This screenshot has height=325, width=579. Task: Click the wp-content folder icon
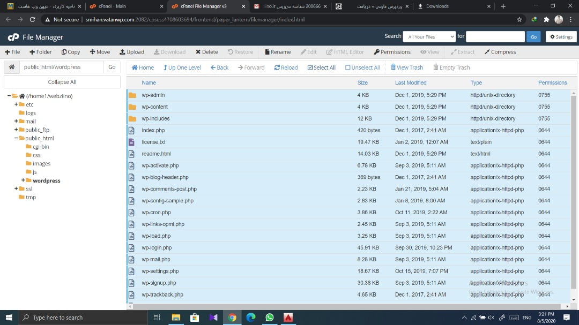click(132, 107)
